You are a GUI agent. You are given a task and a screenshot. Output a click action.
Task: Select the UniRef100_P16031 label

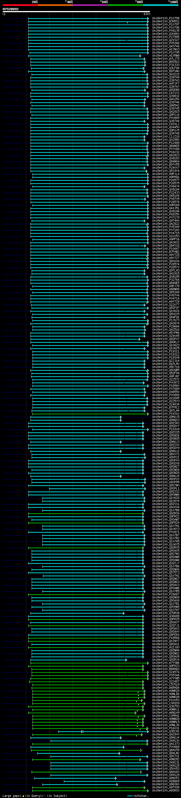(166, 728)
